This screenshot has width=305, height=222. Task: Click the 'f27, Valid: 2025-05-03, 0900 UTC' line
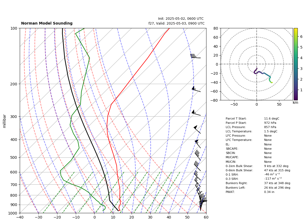[x=177, y=23]
